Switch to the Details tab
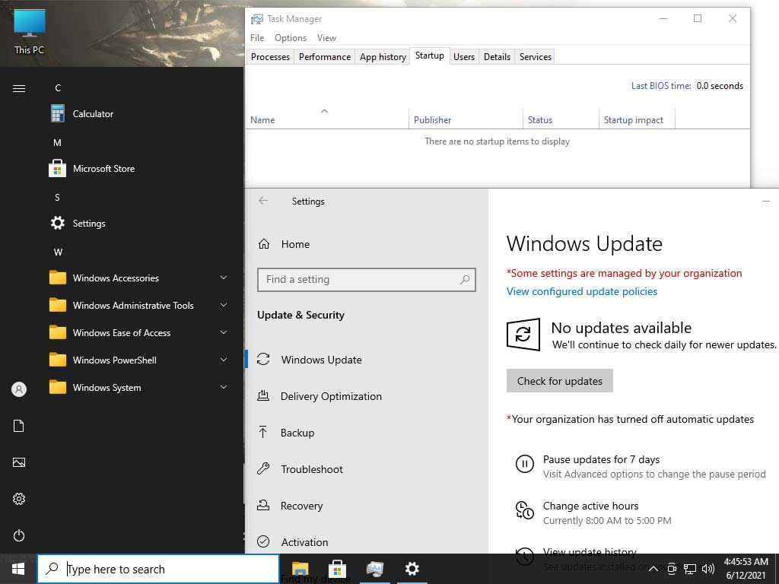Screen dimensions: 779x584 coord(497,56)
